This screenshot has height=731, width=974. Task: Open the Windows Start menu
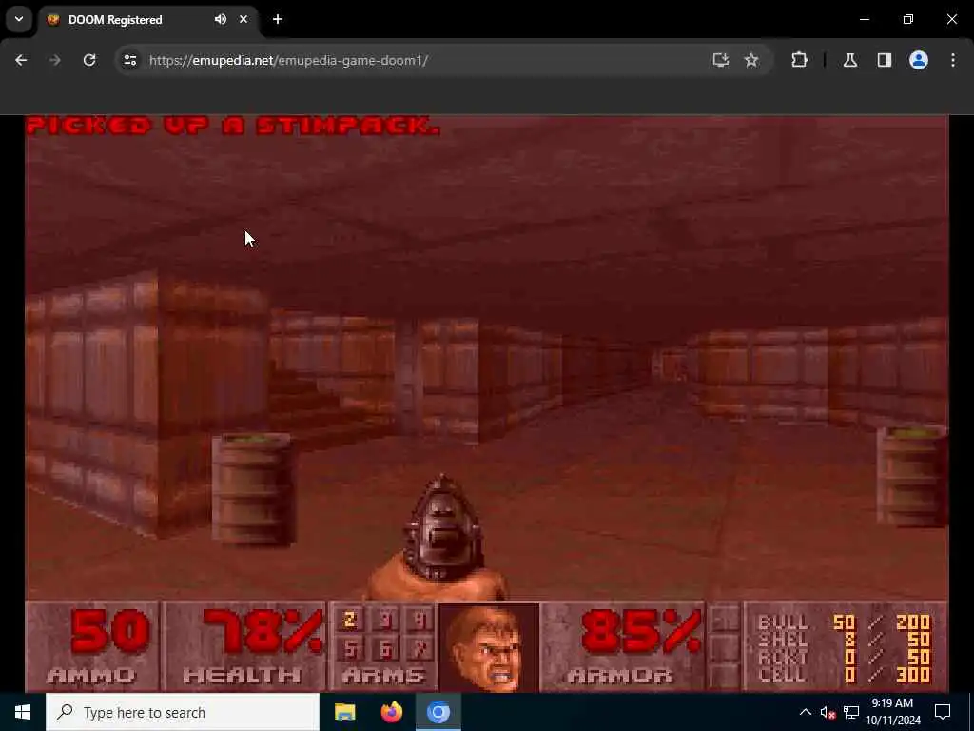pyautogui.click(x=23, y=712)
